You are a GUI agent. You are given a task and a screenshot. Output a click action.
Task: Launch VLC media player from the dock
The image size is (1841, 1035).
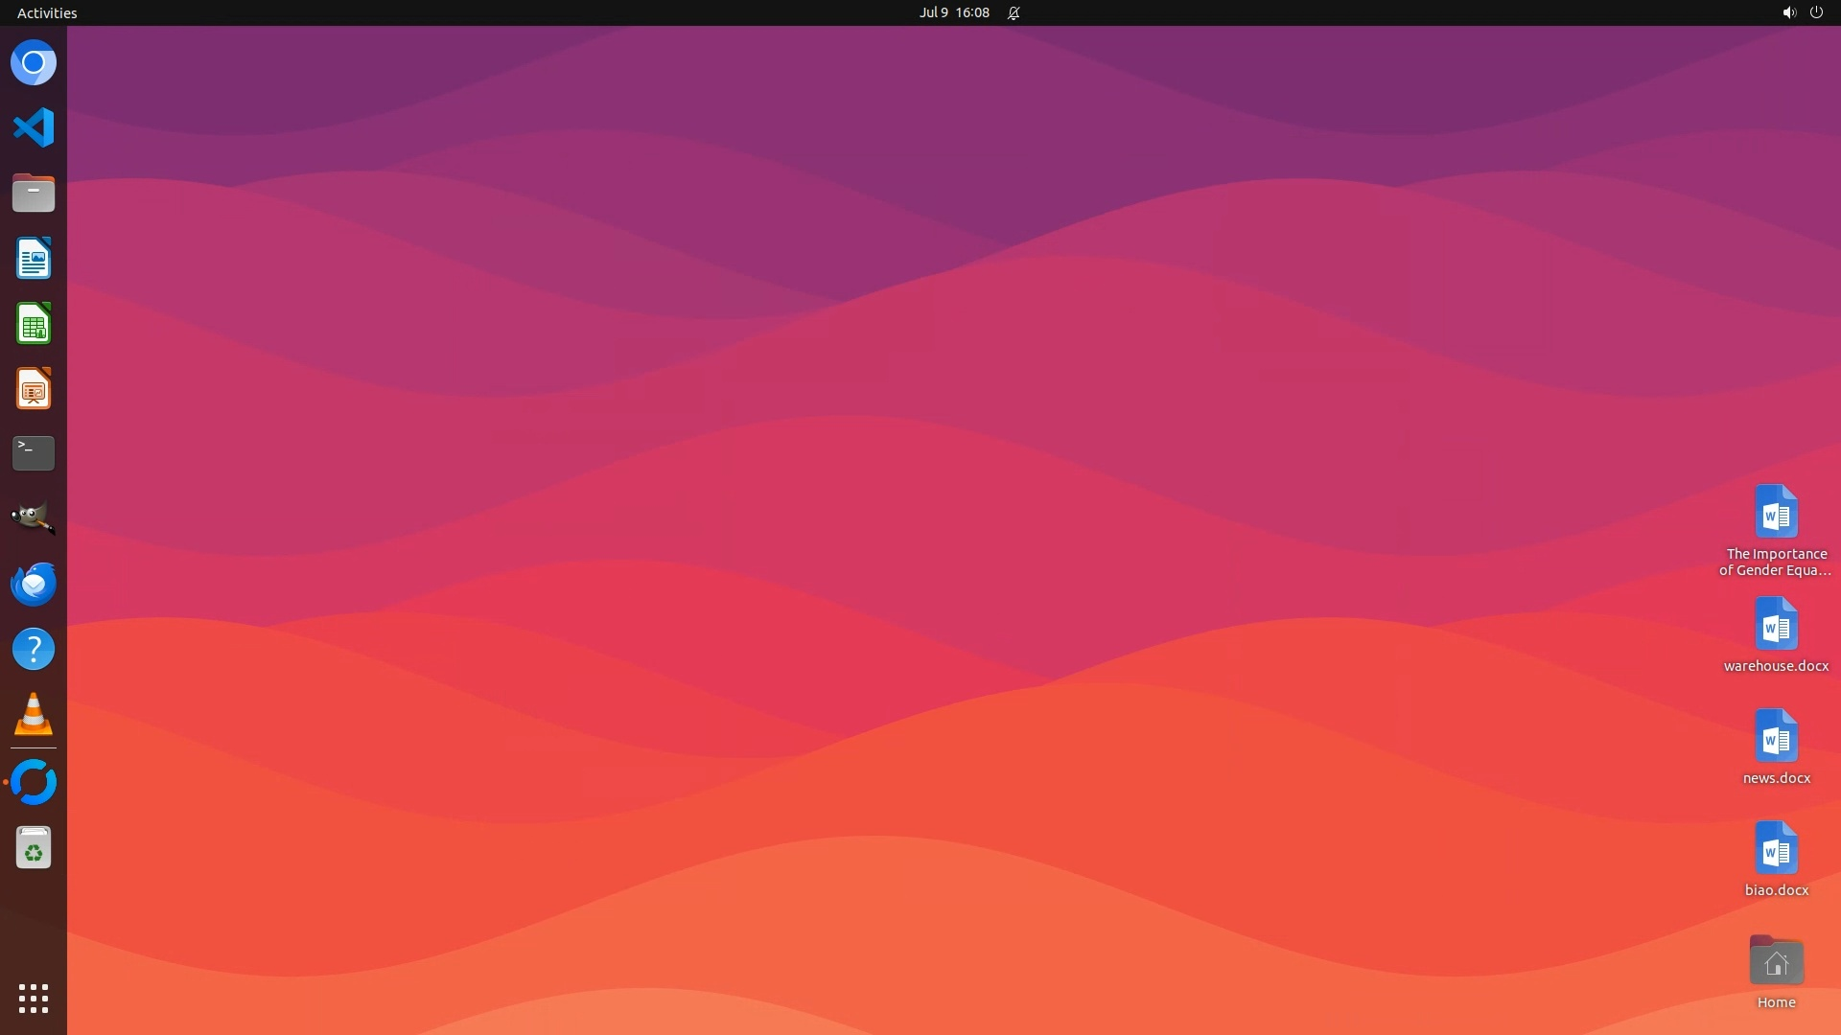point(34,714)
